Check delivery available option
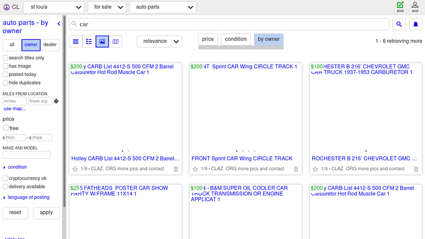The width and height of the screenshot is (425, 239). (x=5, y=186)
